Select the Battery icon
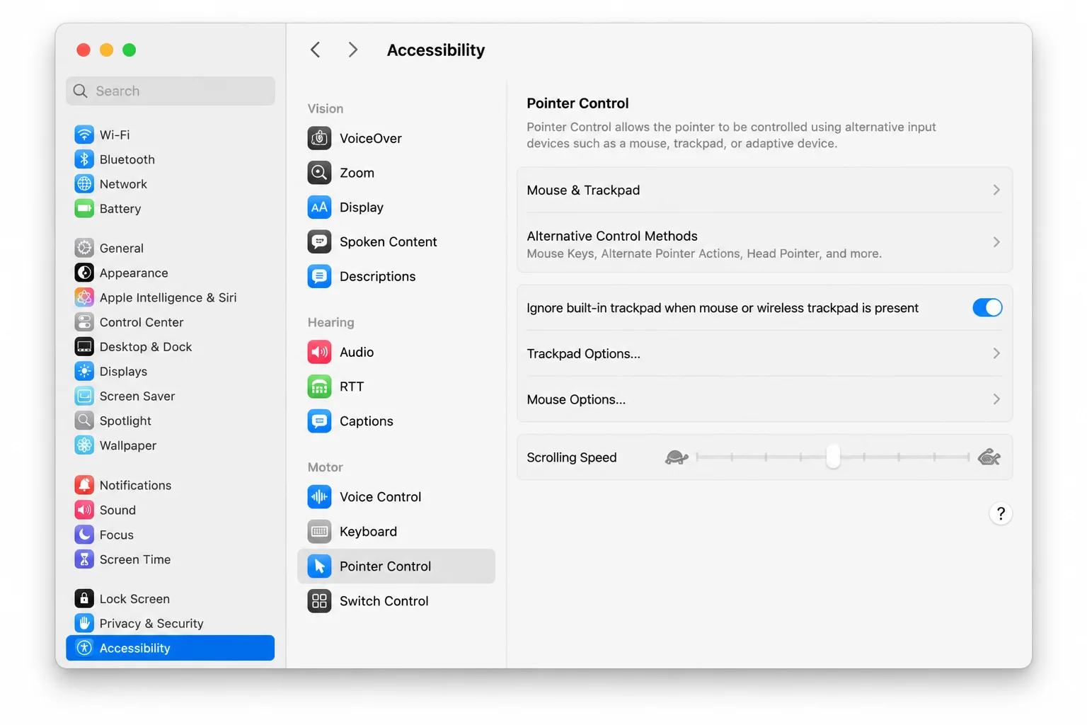This screenshot has width=1087, height=725. [x=84, y=209]
